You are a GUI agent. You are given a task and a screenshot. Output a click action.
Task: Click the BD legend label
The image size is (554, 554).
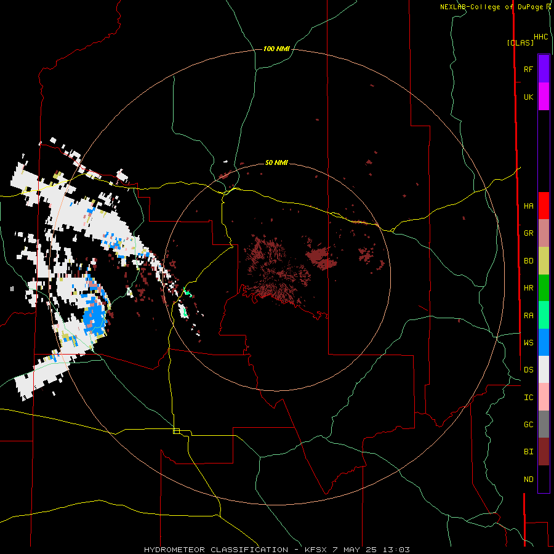pos(528,261)
